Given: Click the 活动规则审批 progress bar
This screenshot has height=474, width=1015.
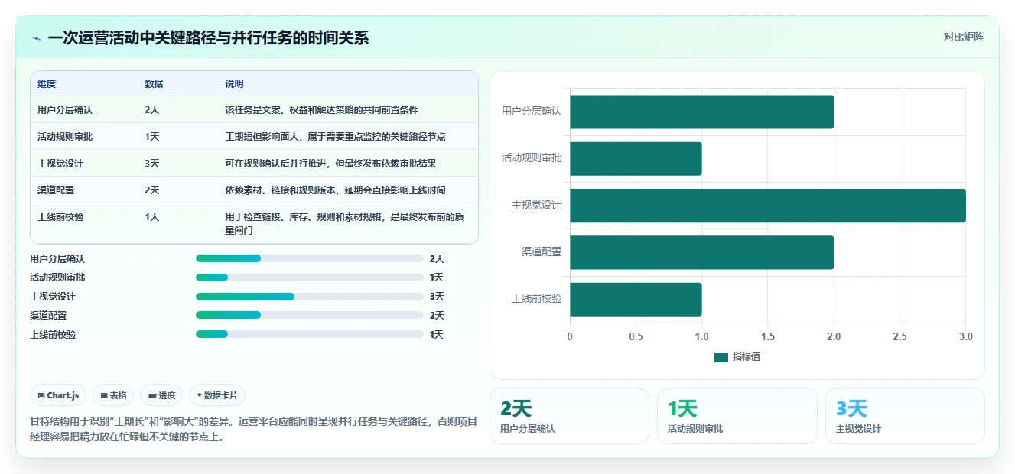Looking at the screenshot, I should point(310,278).
